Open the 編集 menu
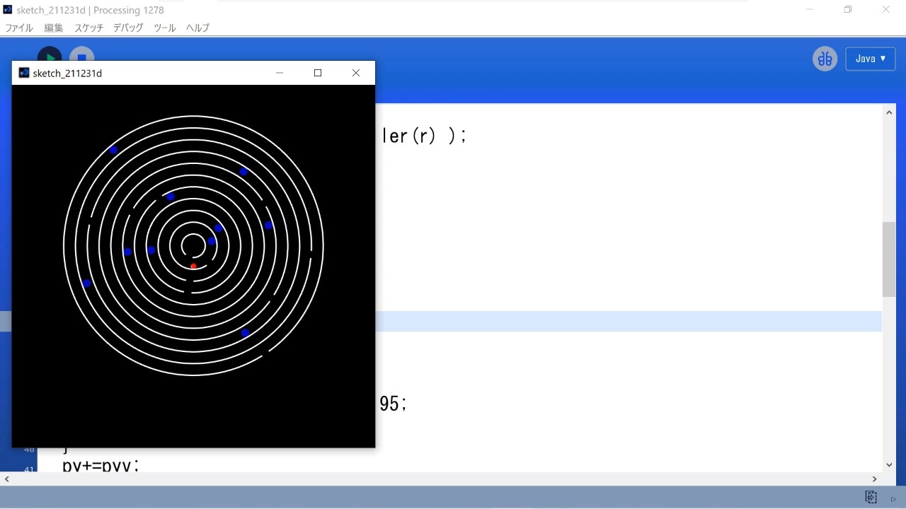The height and width of the screenshot is (509, 906). (x=53, y=28)
